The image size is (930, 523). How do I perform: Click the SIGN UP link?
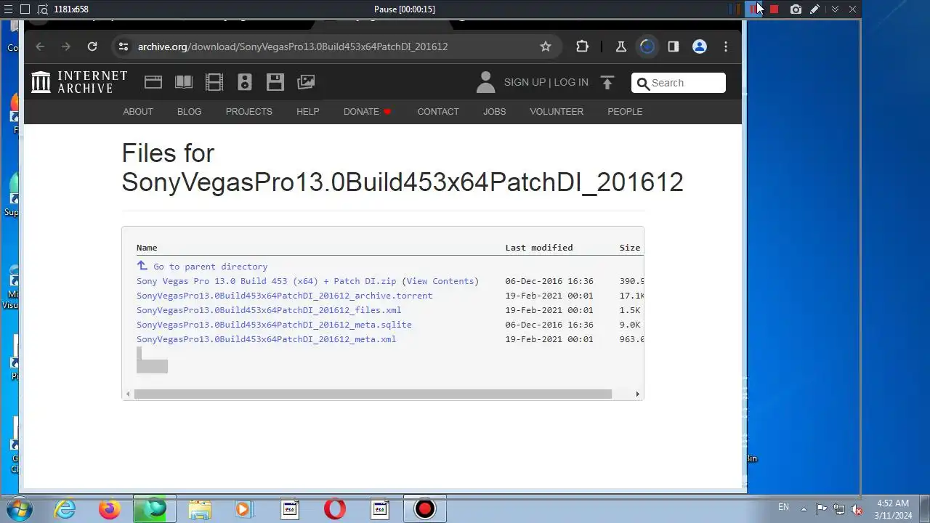525,82
